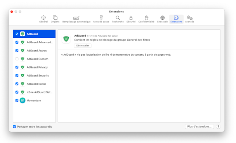This screenshot has height=143, width=236.
Task: Open the Recherche magnifier pane
Action: [118, 19]
